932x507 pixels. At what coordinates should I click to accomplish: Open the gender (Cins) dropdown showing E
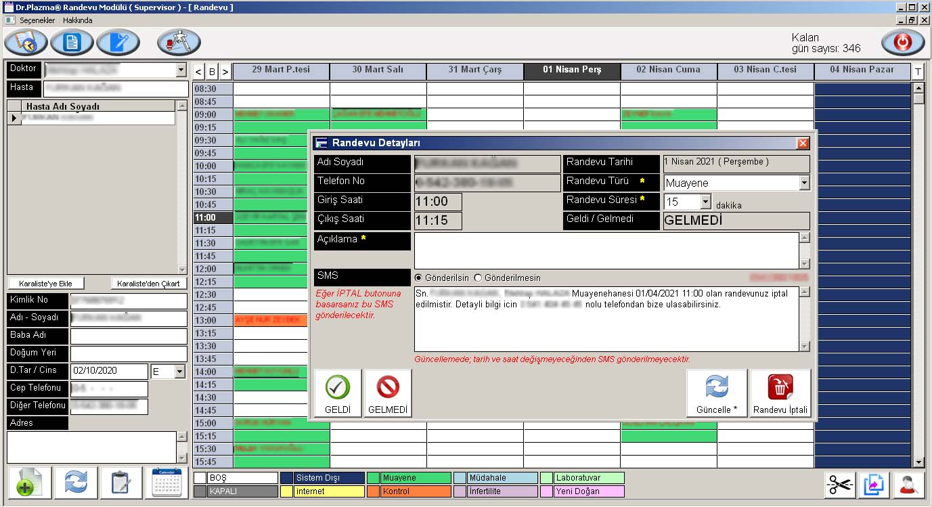[179, 372]
